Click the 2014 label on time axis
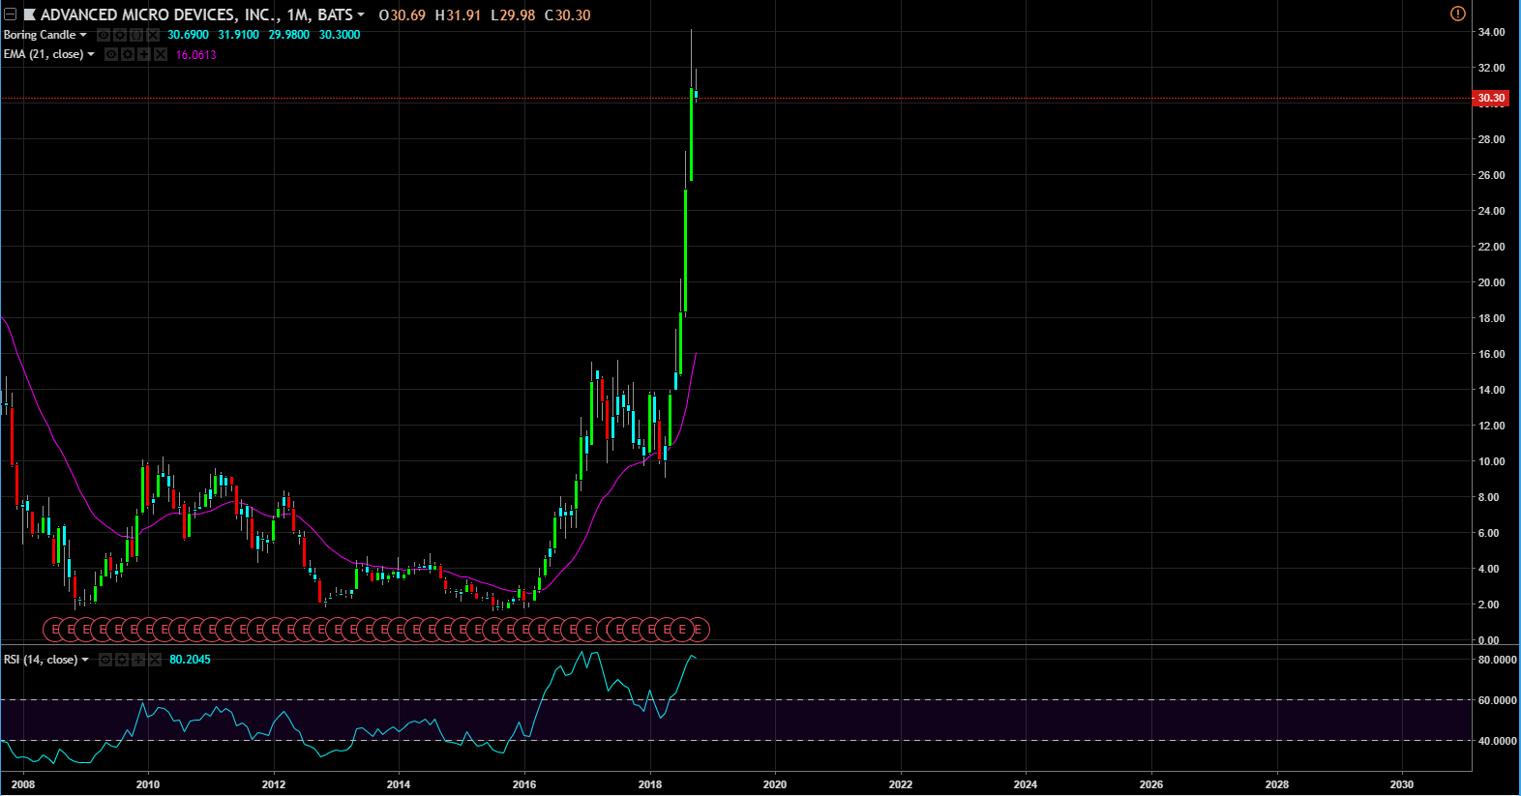The image size is (1521, 796). pyautogui.click(x=399, y=784)
